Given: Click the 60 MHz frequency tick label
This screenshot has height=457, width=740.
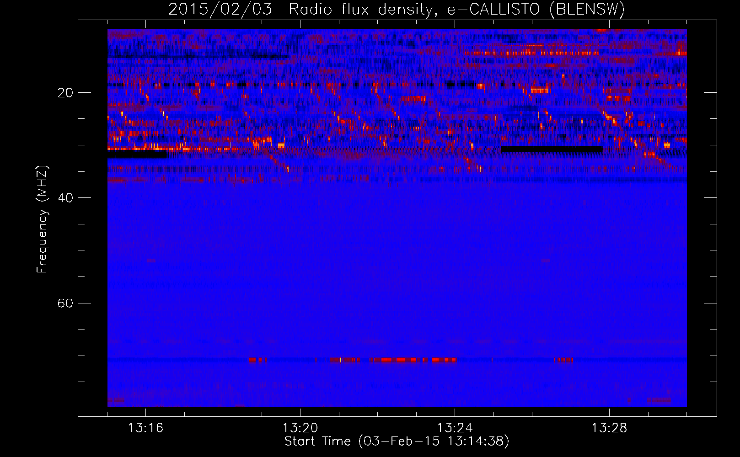Looking at the screenshot, I should coord(65,303).
